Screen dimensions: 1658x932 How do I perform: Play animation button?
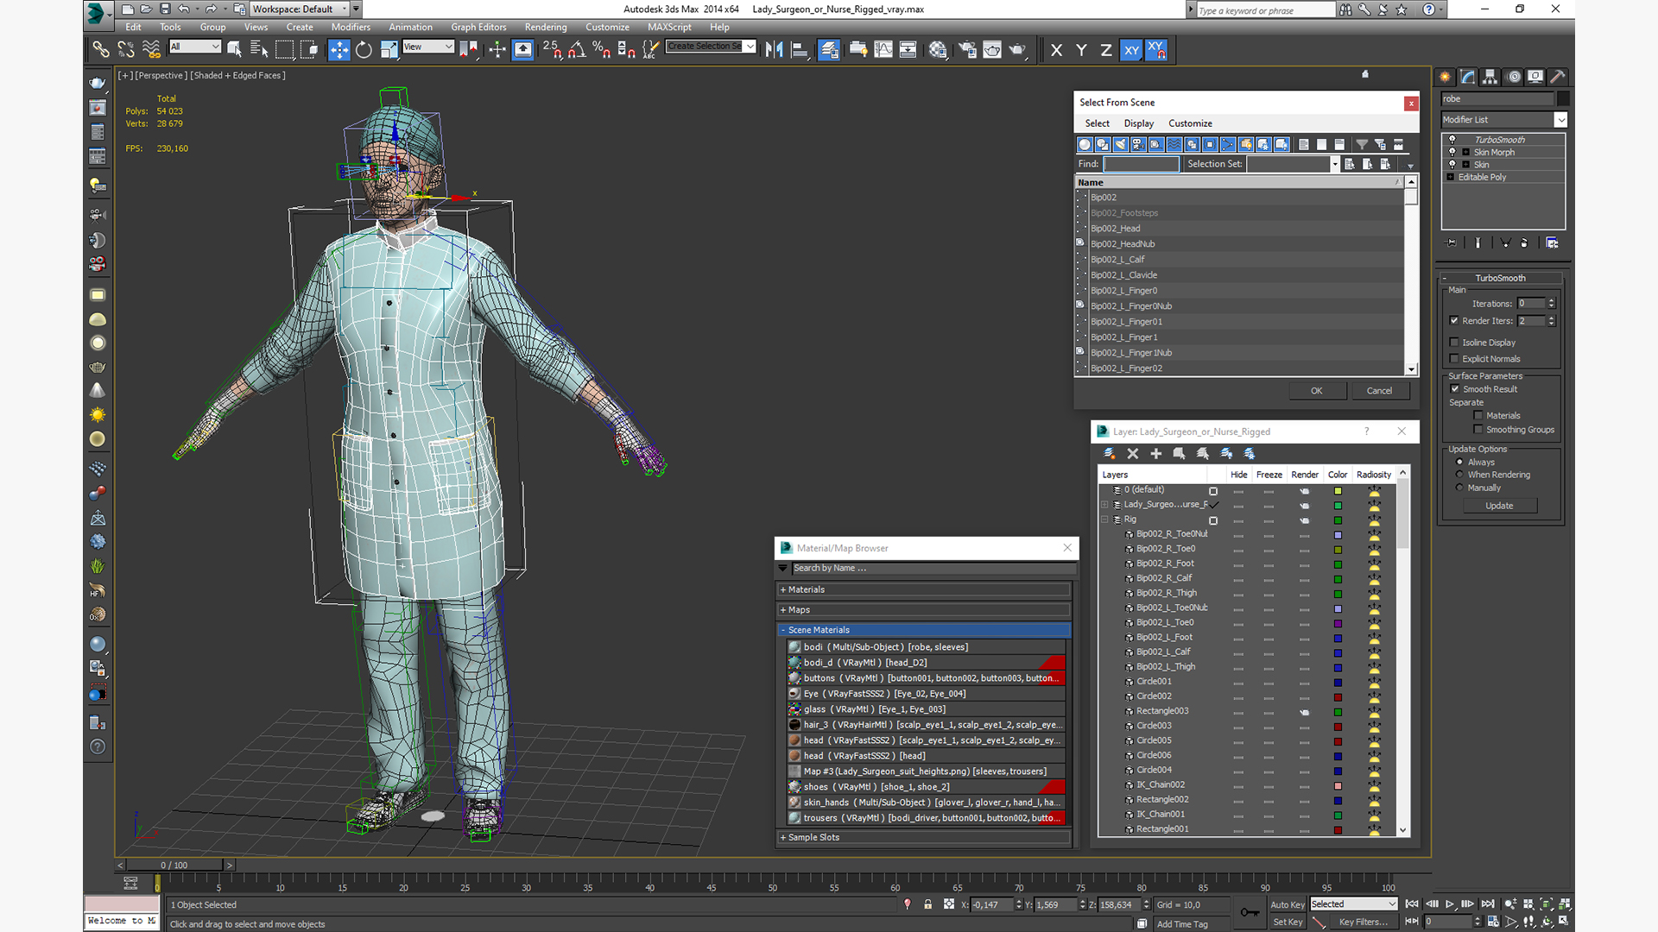(1450, 904)
